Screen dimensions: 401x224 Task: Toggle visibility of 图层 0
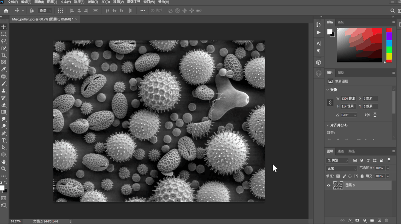[329, 185]
